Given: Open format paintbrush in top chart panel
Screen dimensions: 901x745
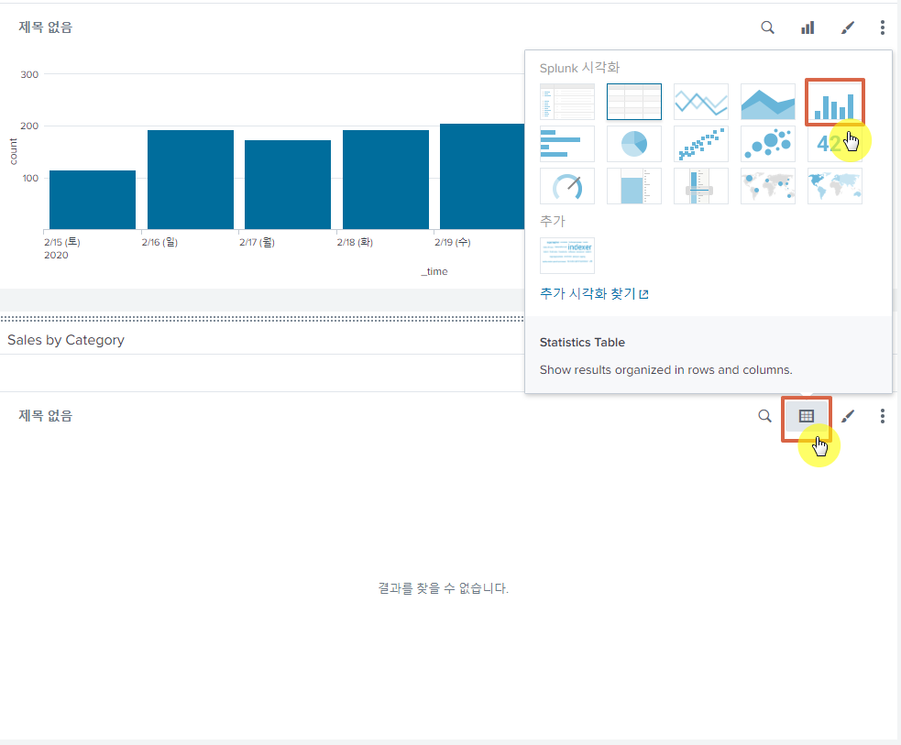Looking at the screenshot, I should (x=848, y=27).
